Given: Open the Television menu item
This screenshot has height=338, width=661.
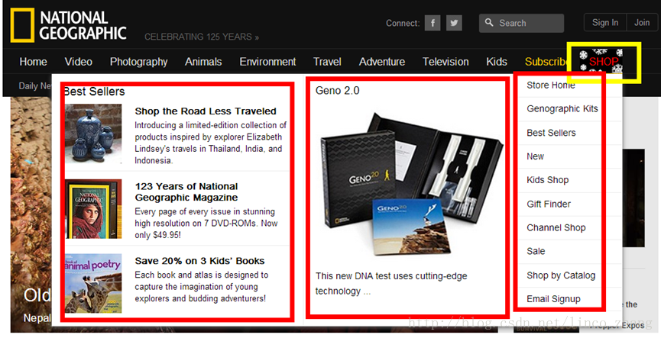Looking at the screenshot, I should click(x=446, y=62).
